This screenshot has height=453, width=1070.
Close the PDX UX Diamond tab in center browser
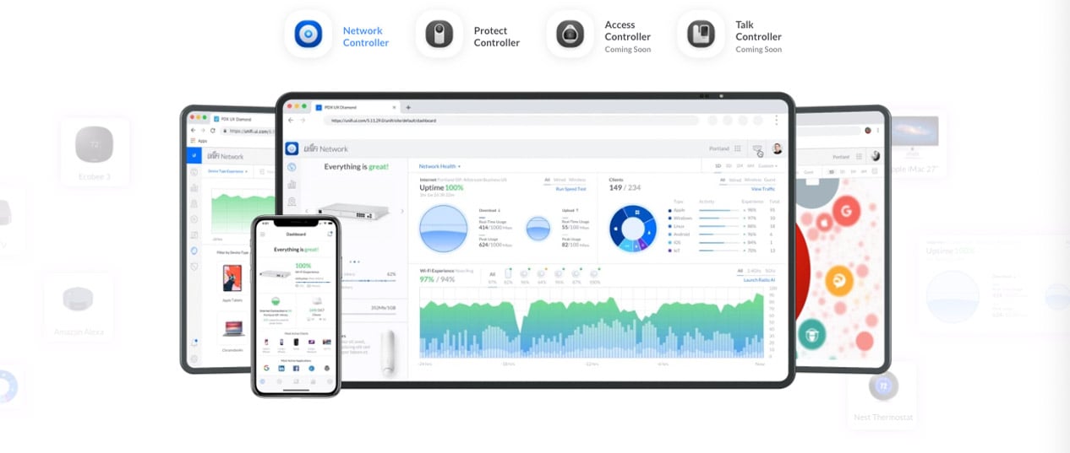[x=394, y=107]
